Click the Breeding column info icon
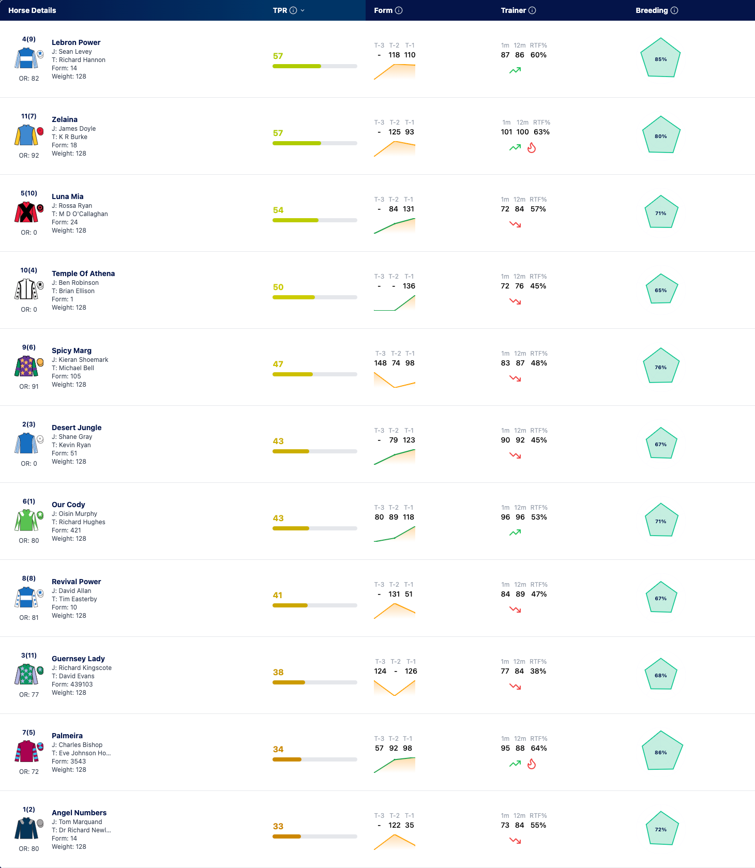 674,10
